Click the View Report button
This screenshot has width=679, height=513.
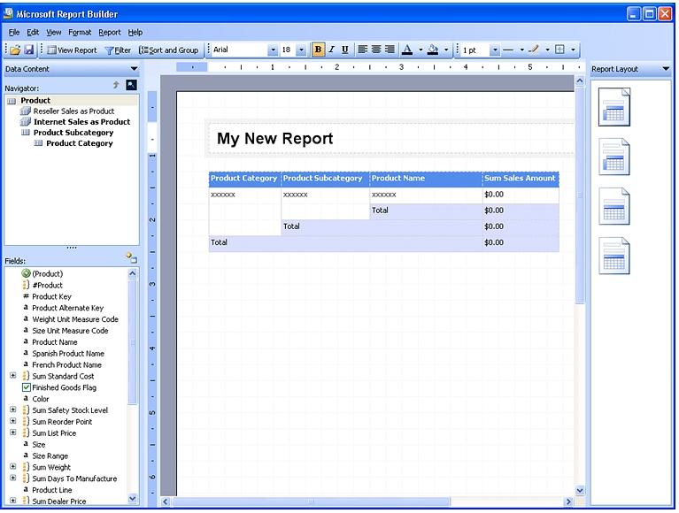point(72,50)
